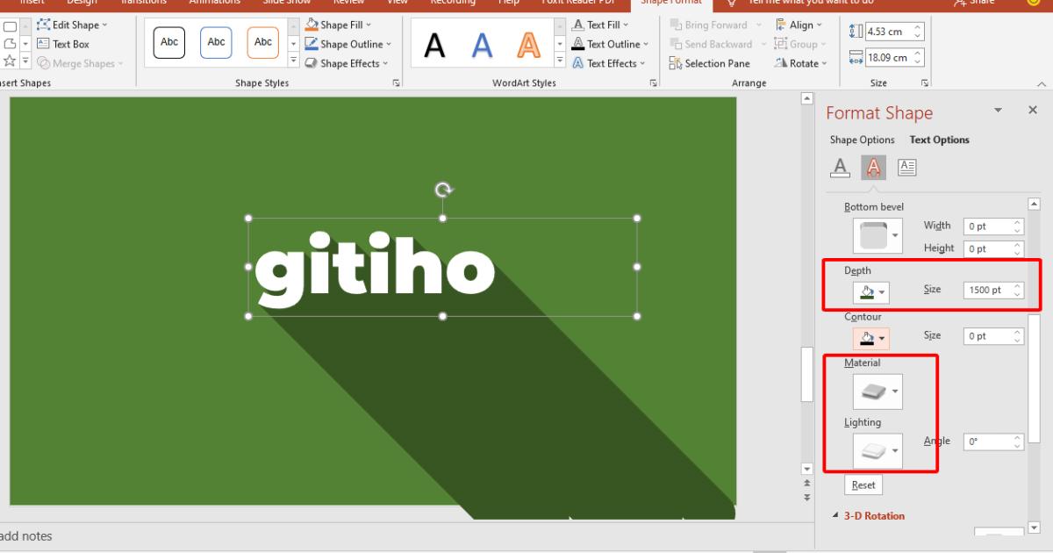Apply the plain black WordArt style

pyautogui.click(x=434, y=45)
